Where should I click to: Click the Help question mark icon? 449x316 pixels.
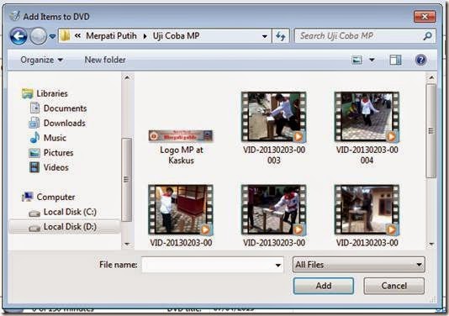point(420,60)
